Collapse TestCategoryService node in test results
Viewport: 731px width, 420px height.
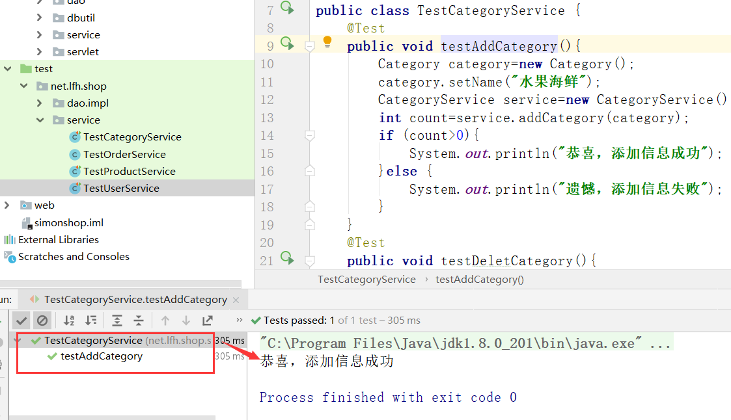(x=18, y=341)
